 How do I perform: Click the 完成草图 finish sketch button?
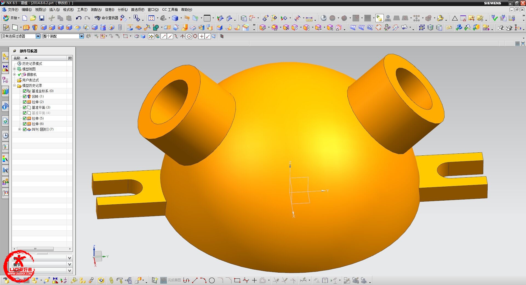tap(171, 280)
